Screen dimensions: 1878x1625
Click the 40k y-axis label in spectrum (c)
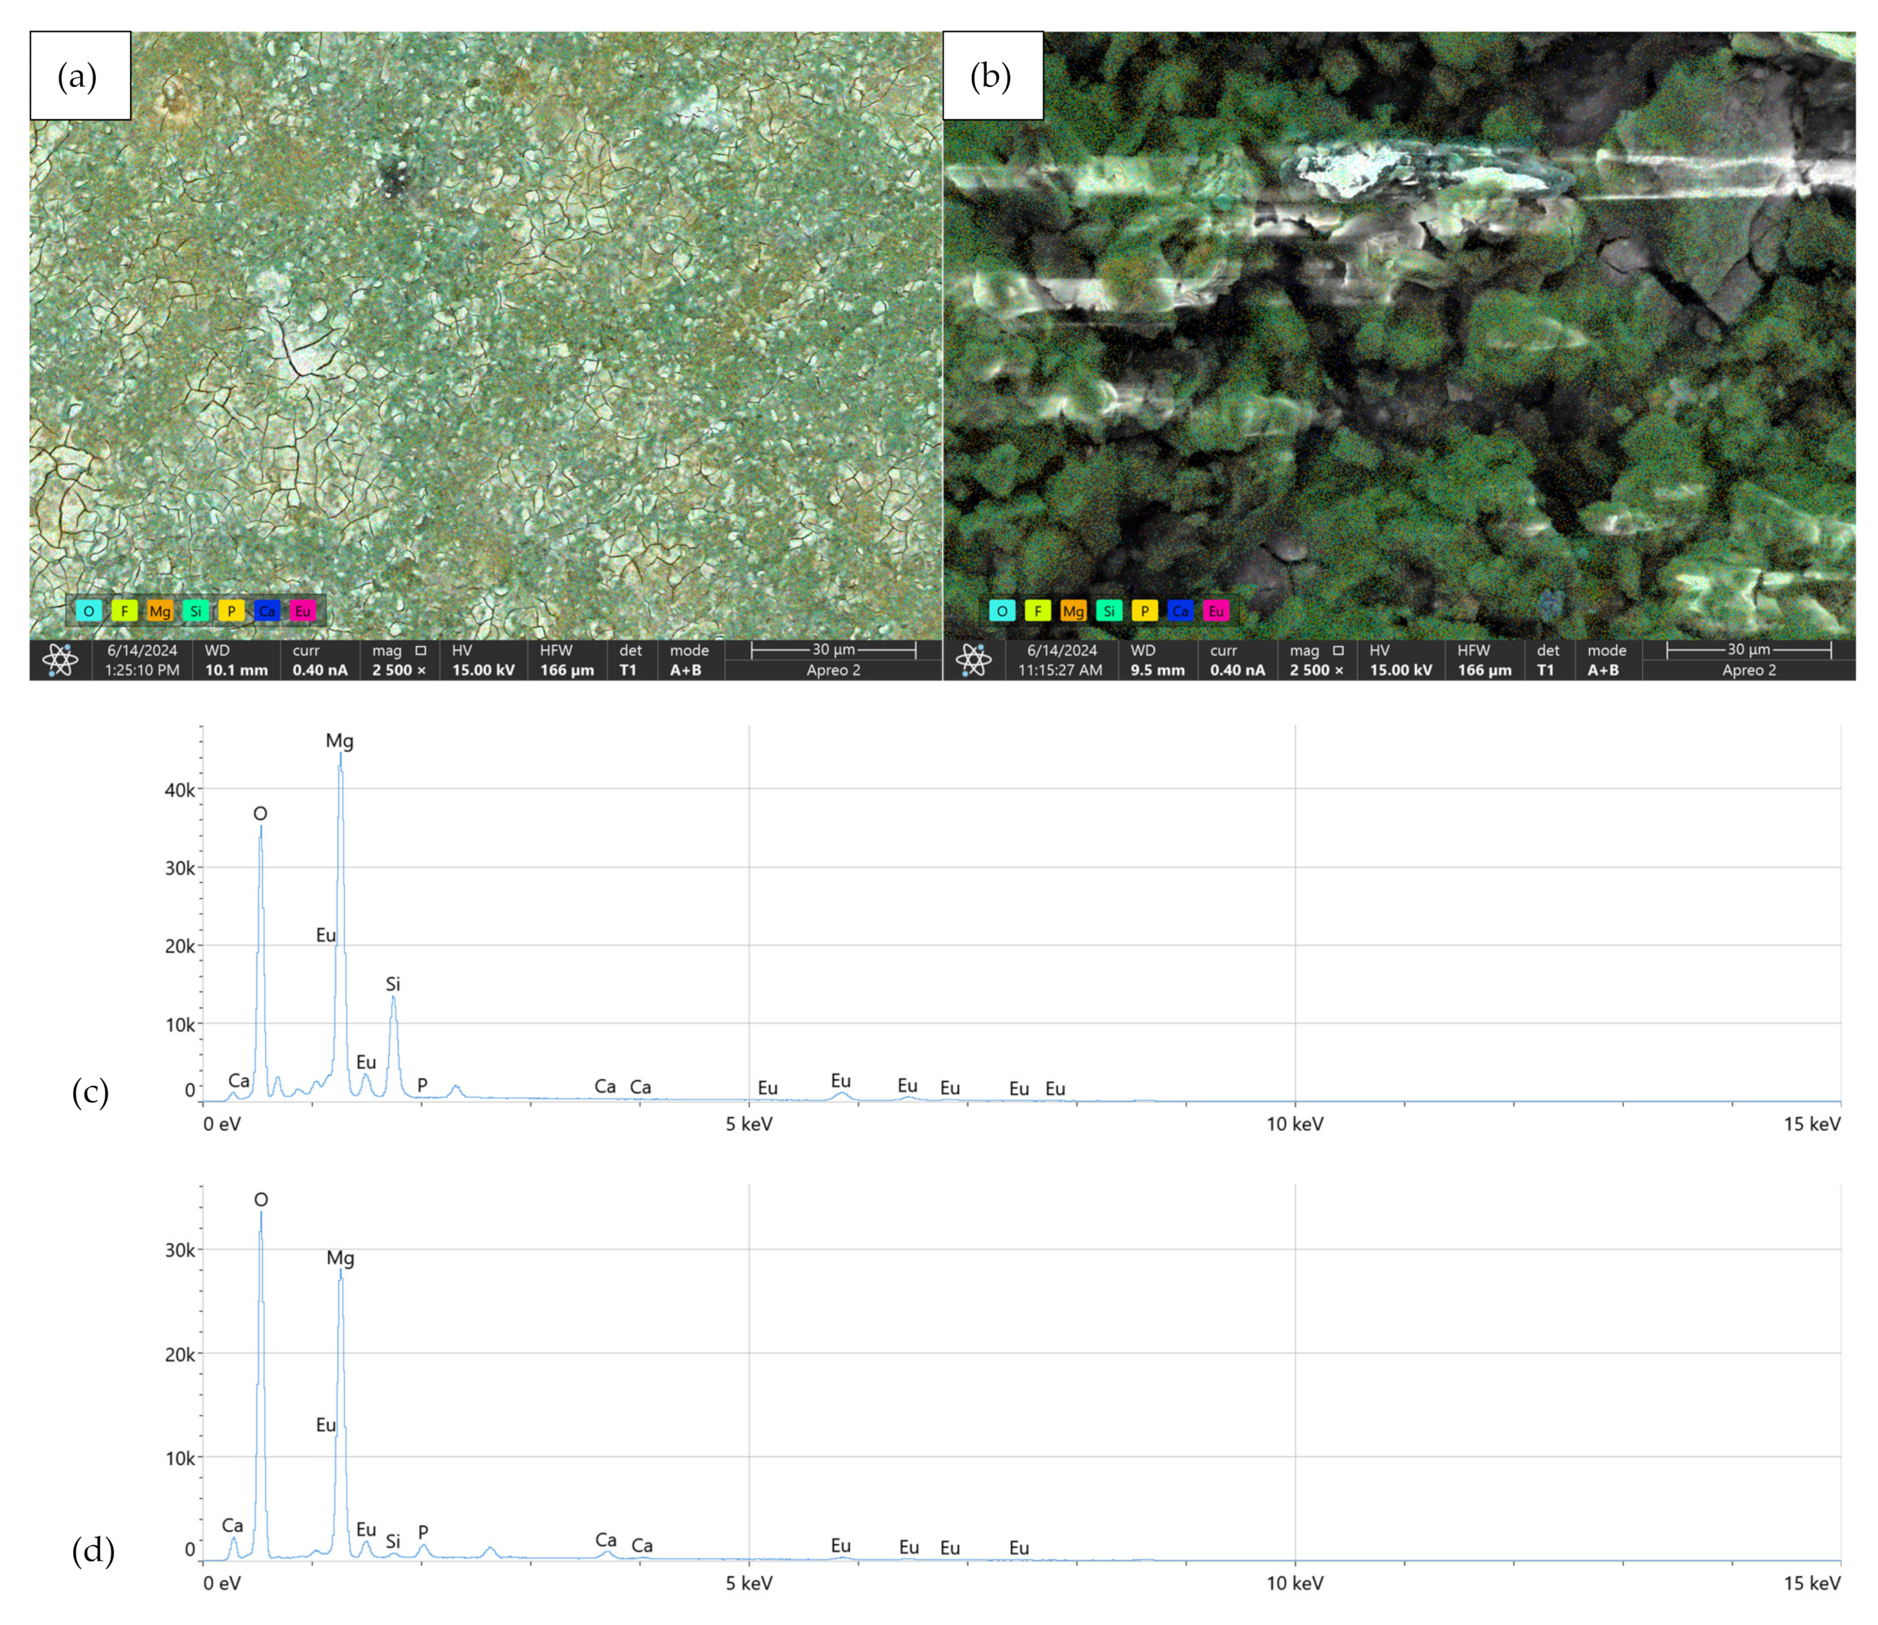coord(180,790)
